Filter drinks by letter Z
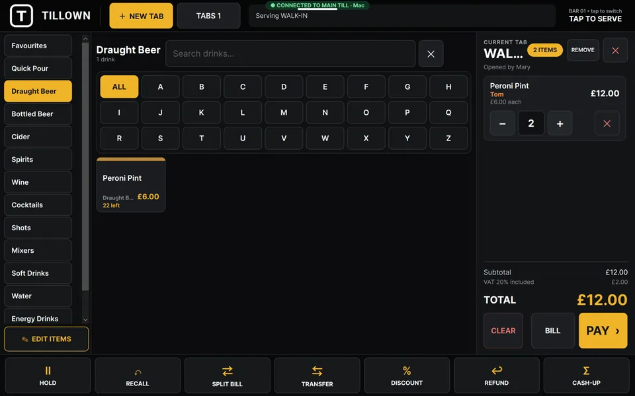Screen dimensions: 635x396 coord(448,138)
